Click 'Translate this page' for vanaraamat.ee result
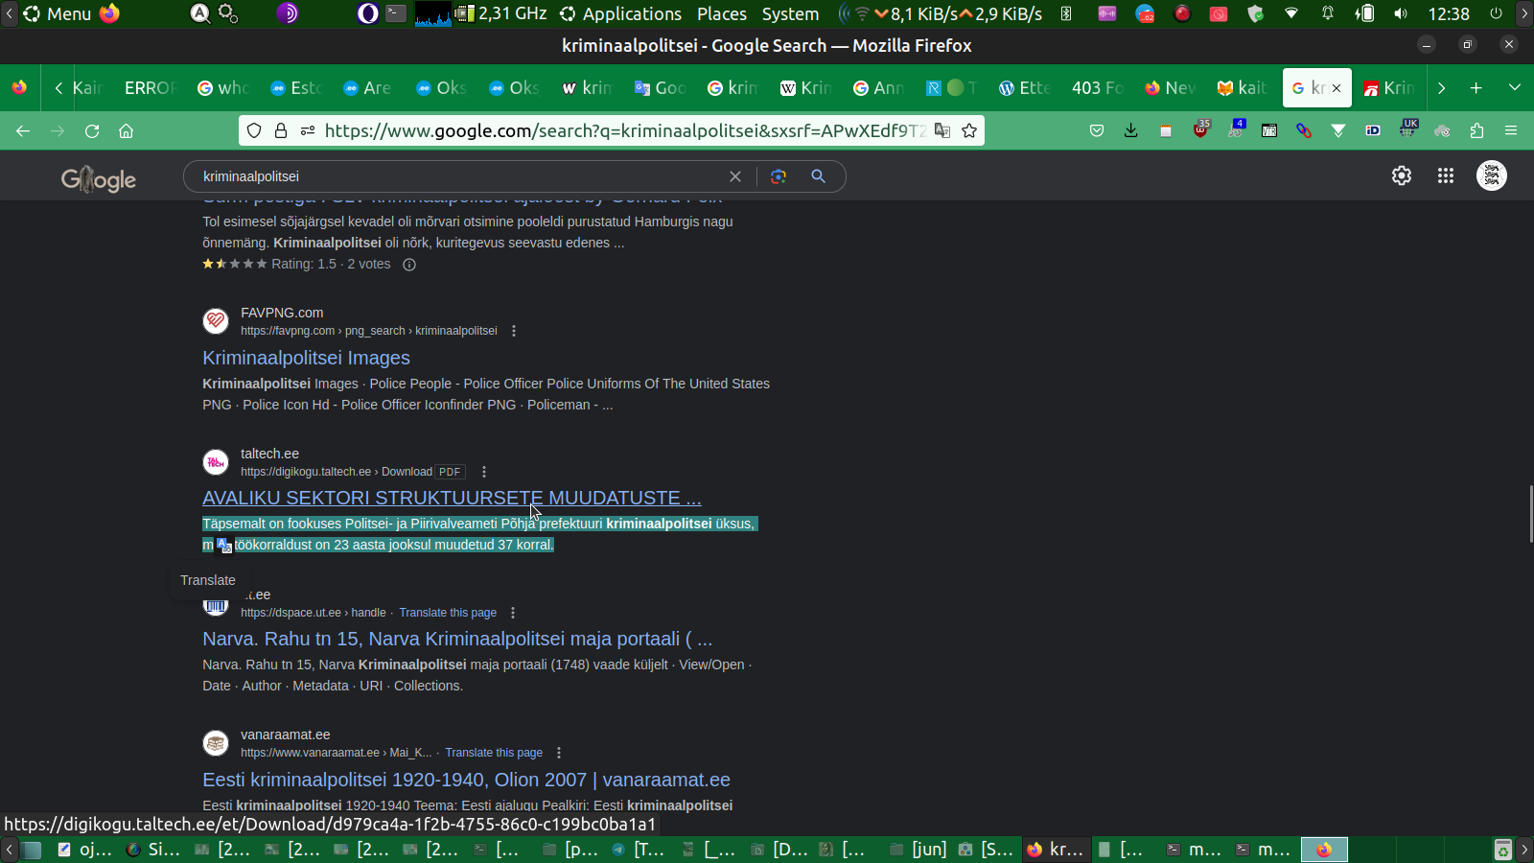 click(494, 753)
